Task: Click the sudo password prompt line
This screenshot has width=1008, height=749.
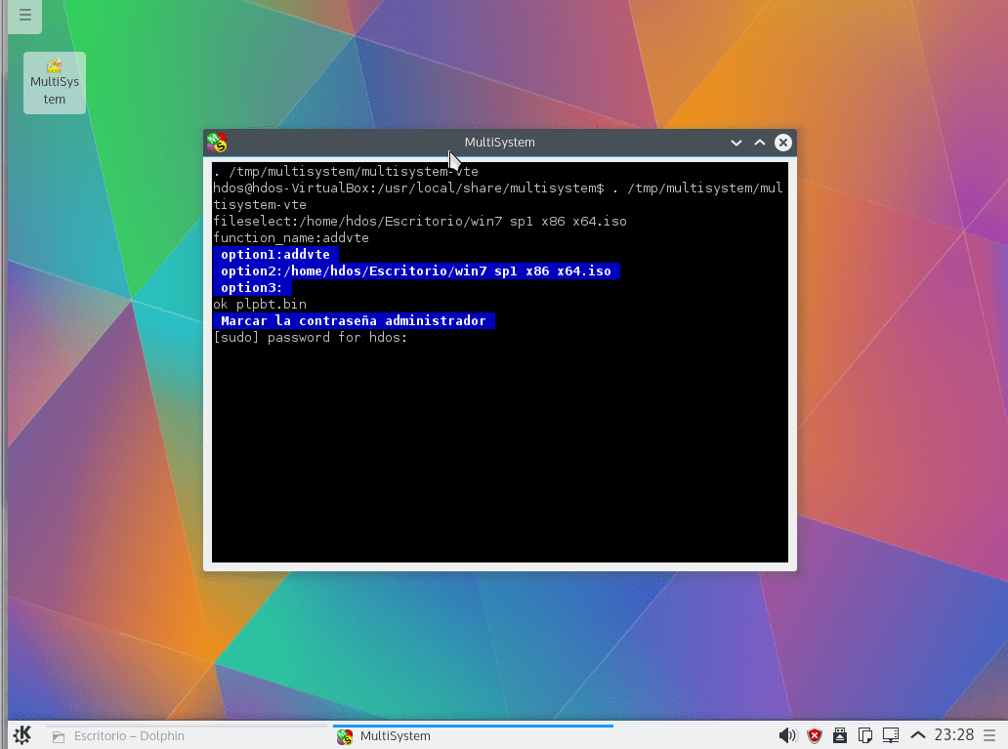Action: click(311, 338)
